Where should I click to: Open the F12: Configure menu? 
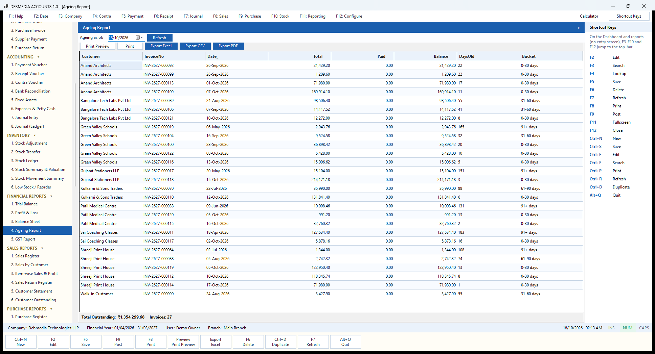(x=349, y=16)
